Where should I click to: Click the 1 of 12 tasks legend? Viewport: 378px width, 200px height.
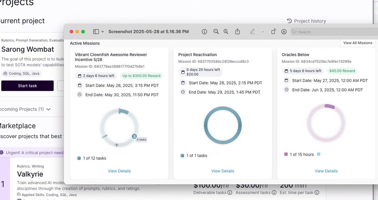coord(92,158)
